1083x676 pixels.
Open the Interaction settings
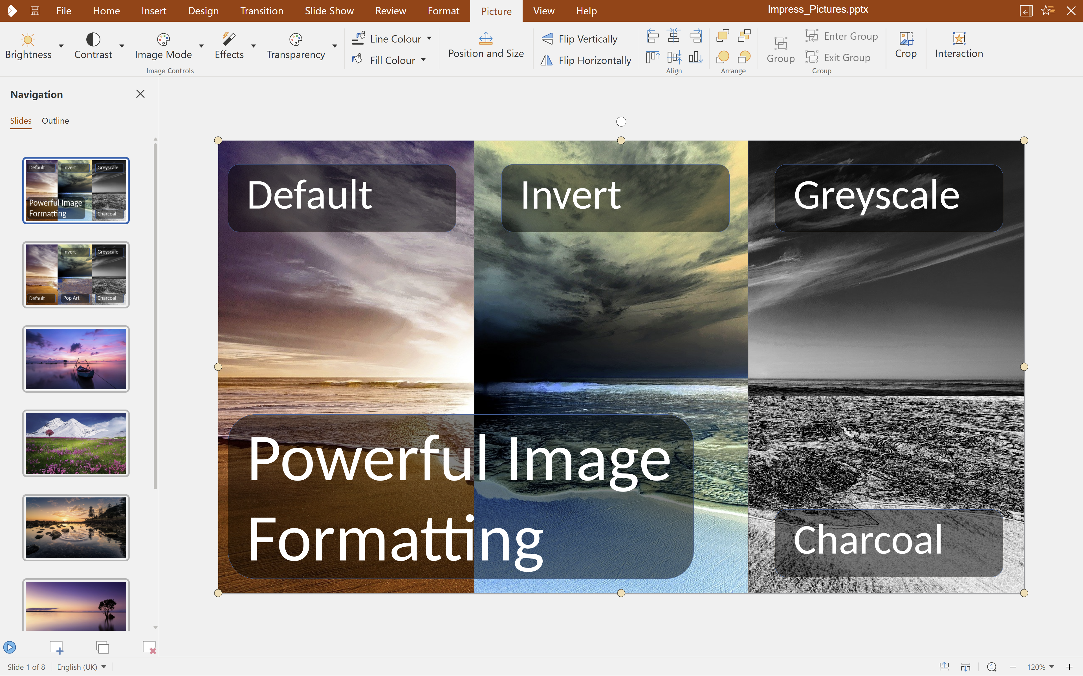tap(959, 45)
